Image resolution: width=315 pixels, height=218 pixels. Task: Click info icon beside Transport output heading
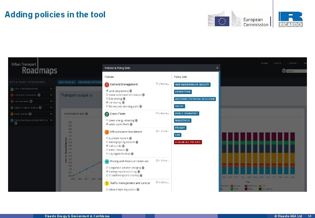tap(91, 96)
